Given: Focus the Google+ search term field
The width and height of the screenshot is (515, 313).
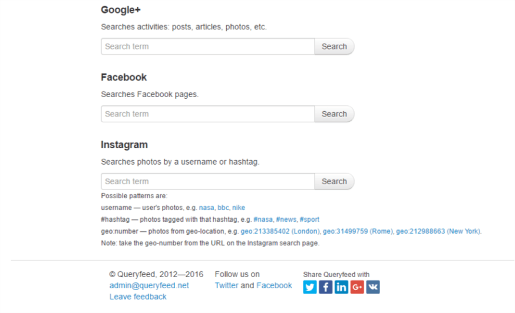Looking at the screenshot, I should 207,46.
